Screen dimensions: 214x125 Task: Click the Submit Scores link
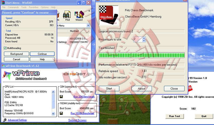[x=77, y=120]
